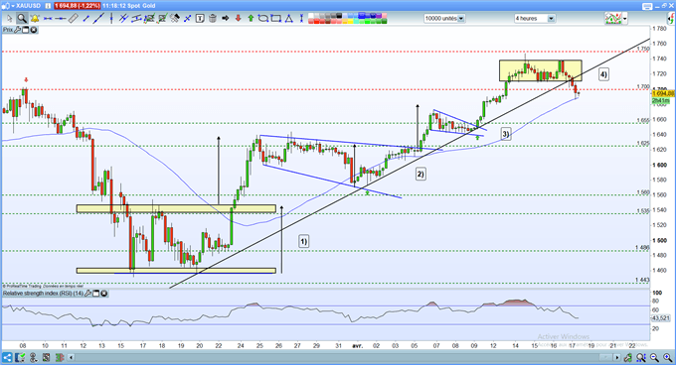
Task: Create a price alert with bell icon
Action: [35, 19]
